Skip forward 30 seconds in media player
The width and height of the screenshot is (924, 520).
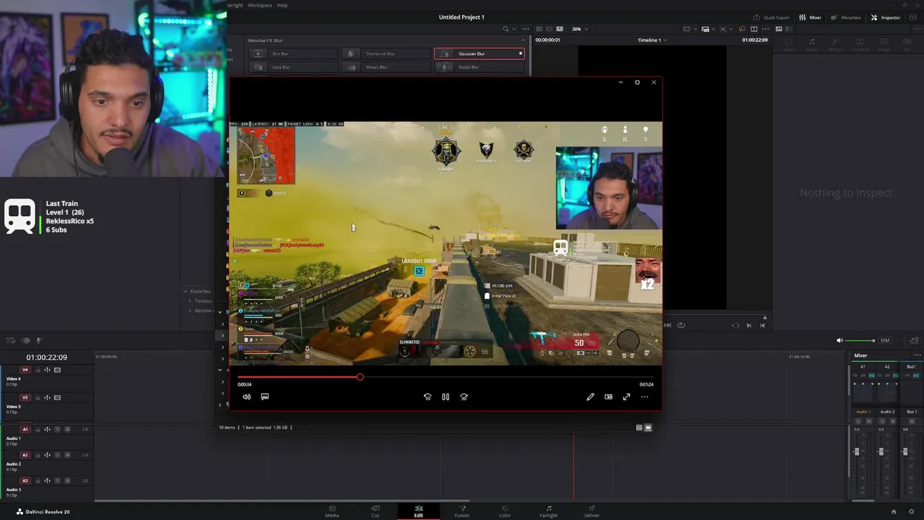(463, 396)
